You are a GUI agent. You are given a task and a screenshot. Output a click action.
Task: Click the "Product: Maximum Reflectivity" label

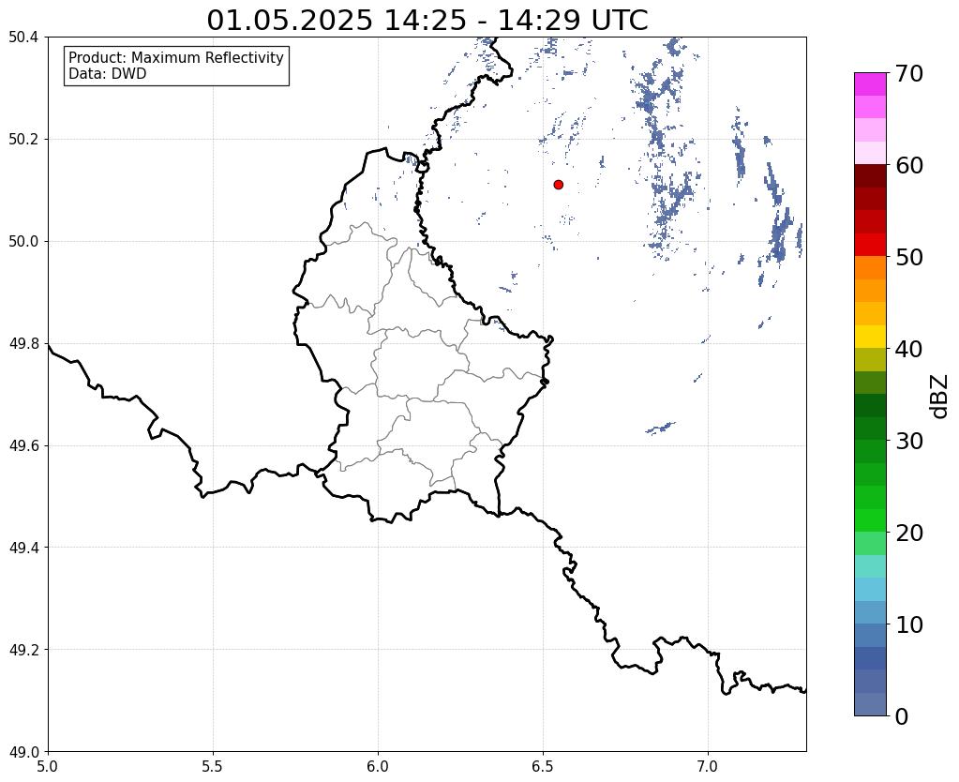(x=176, y=57)
